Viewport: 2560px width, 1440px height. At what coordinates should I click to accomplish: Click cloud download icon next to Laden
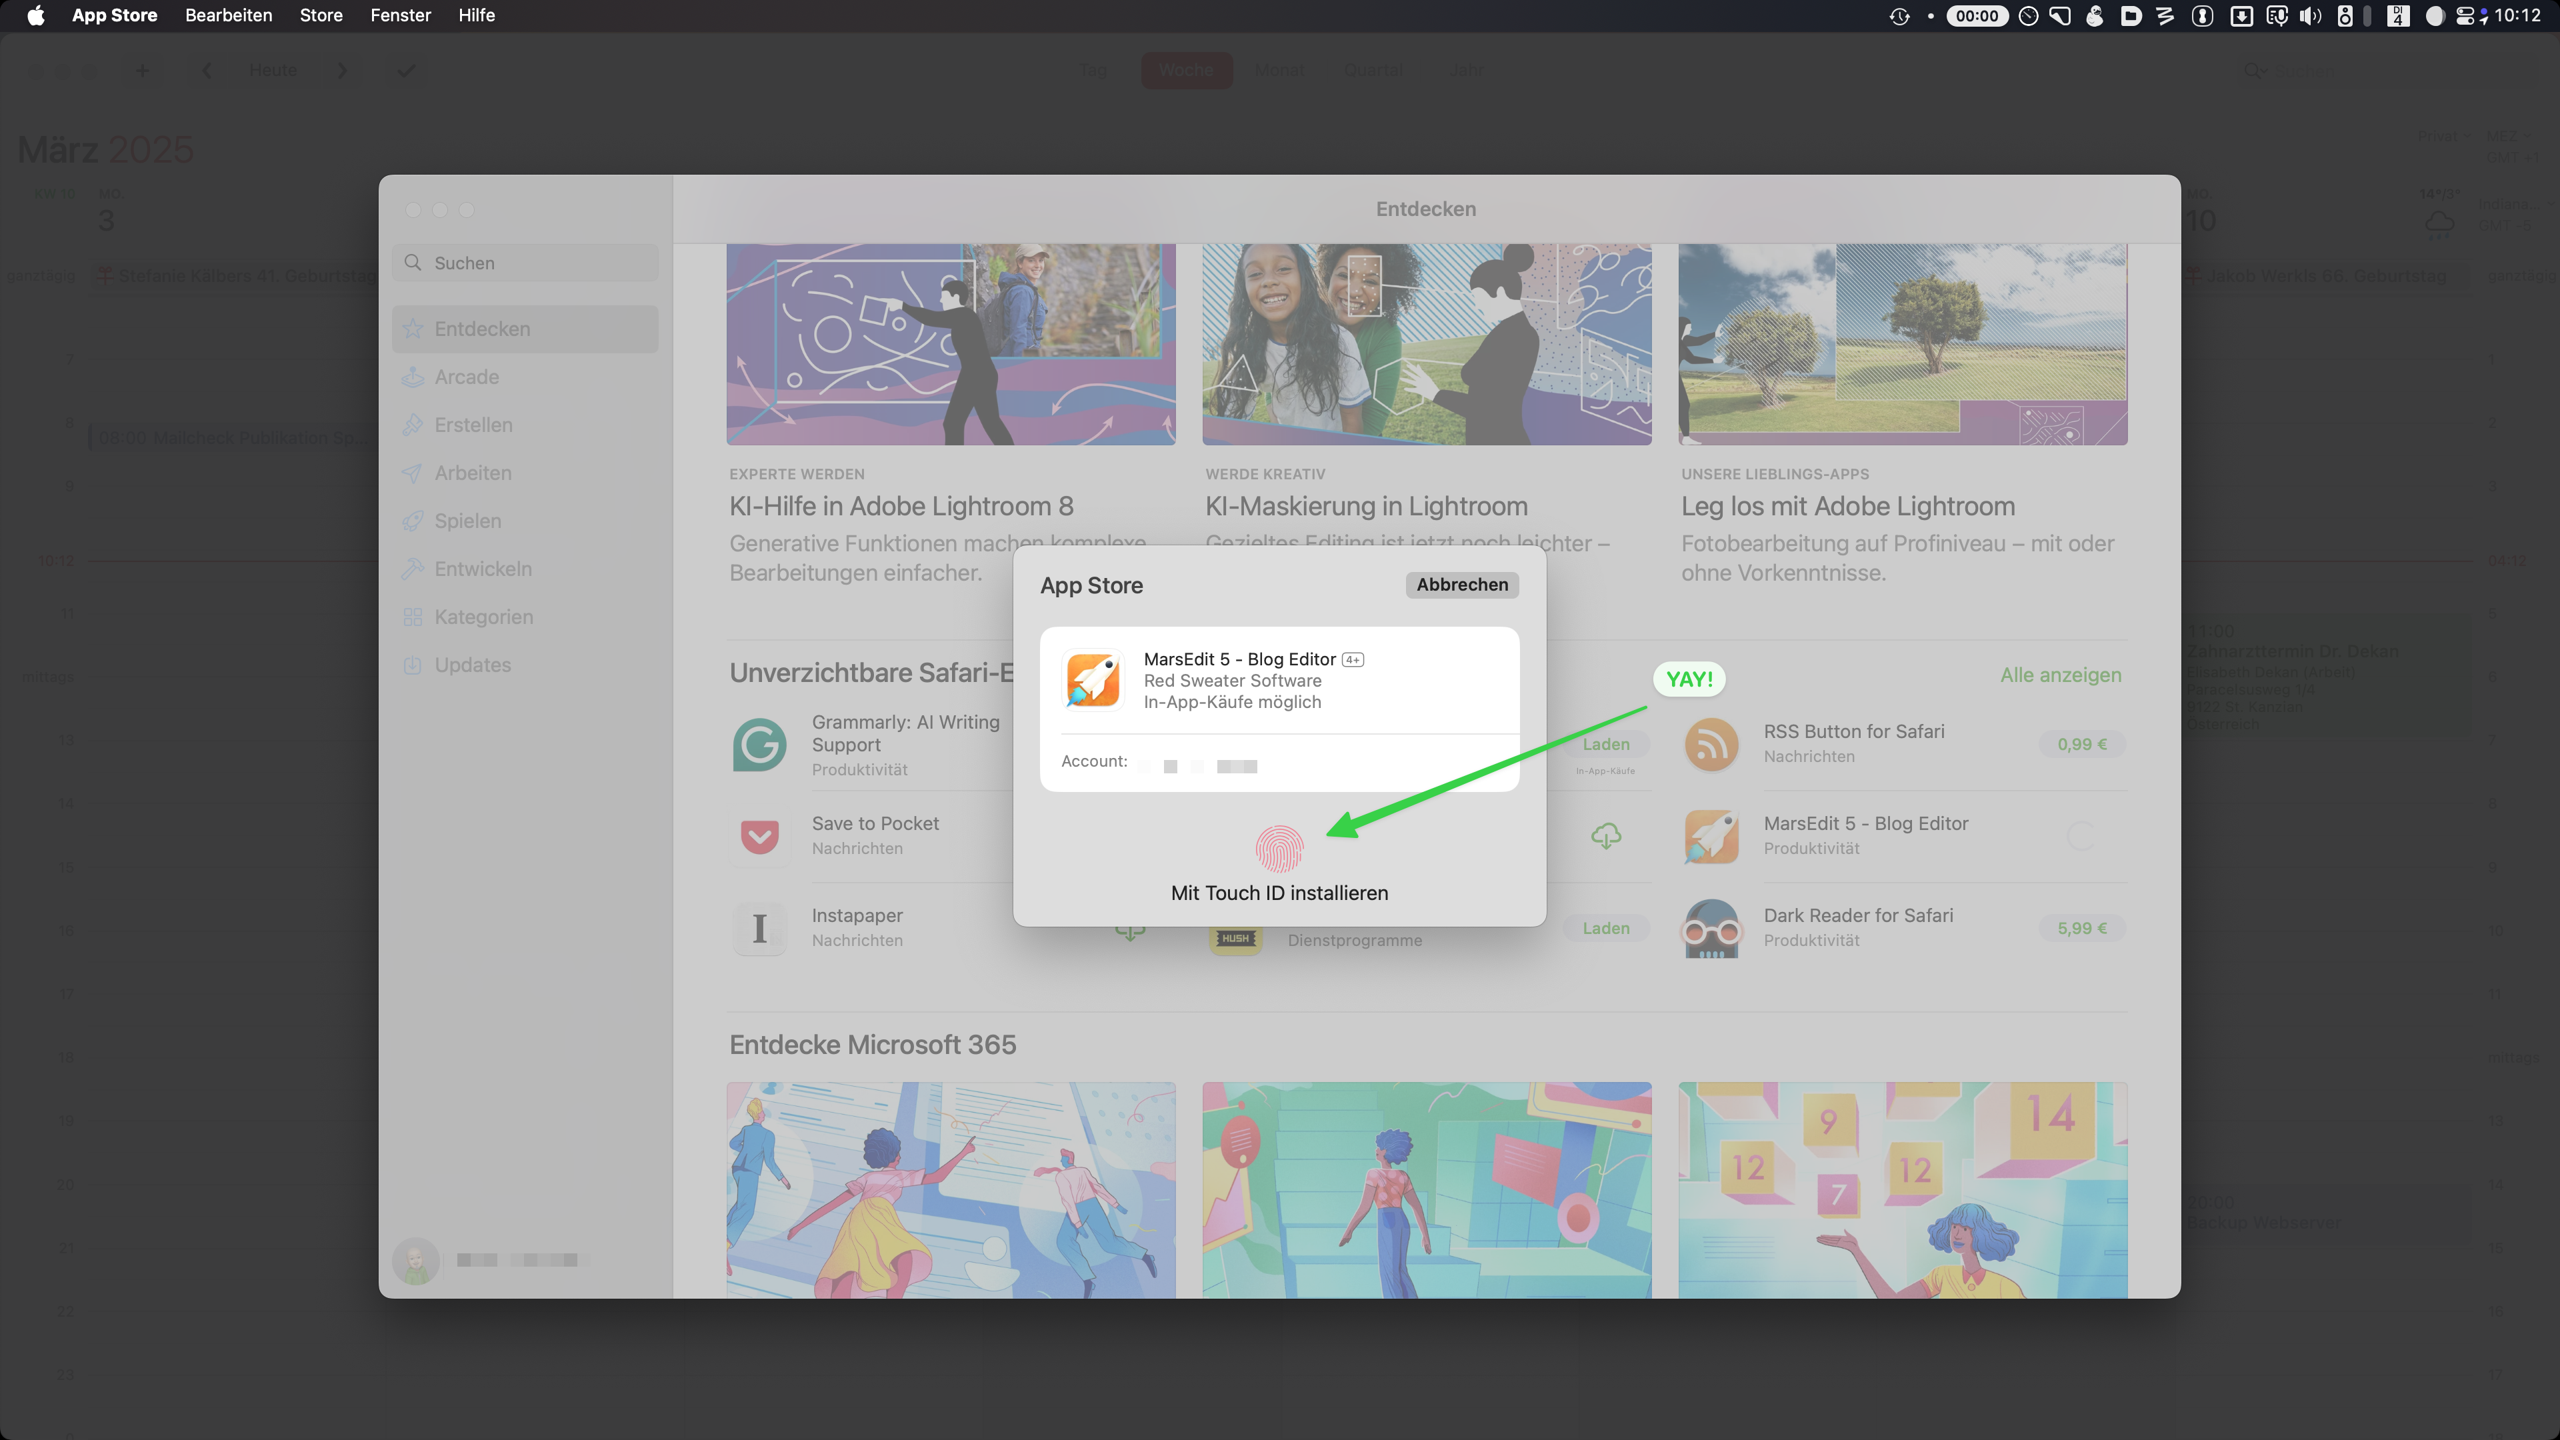(x=1606, y=836)
